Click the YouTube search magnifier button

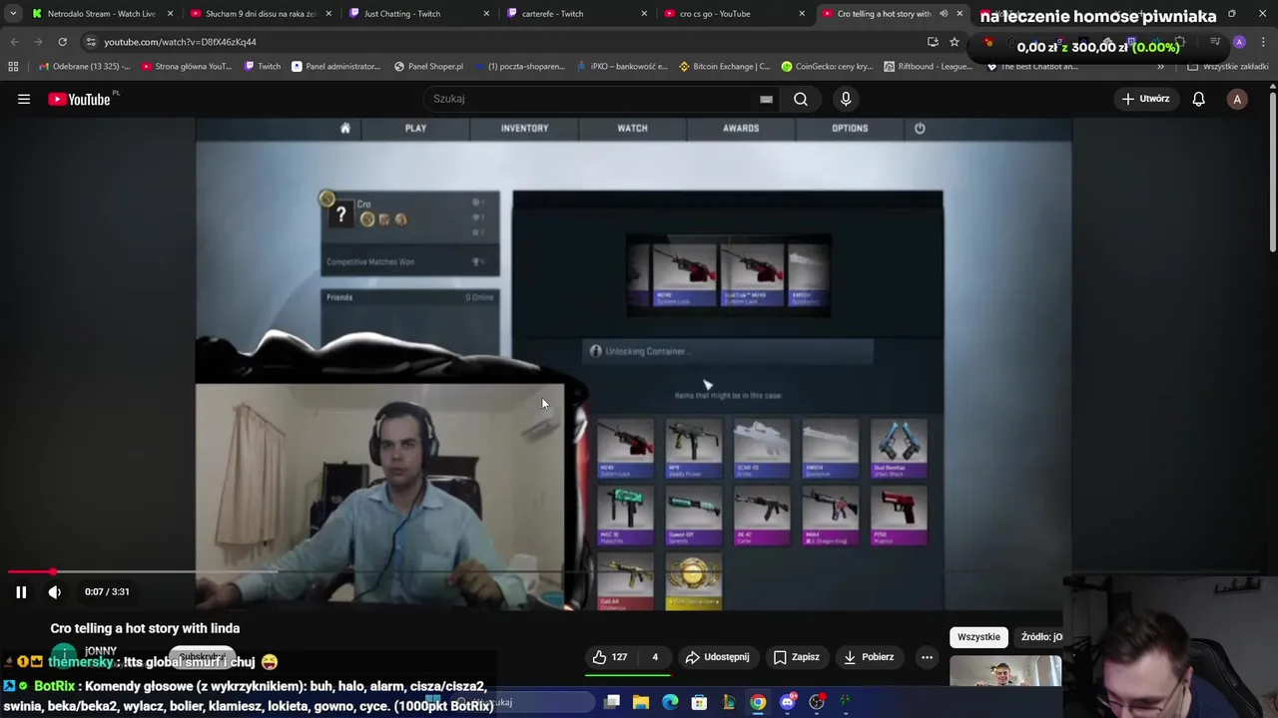[x=801, y=99]
